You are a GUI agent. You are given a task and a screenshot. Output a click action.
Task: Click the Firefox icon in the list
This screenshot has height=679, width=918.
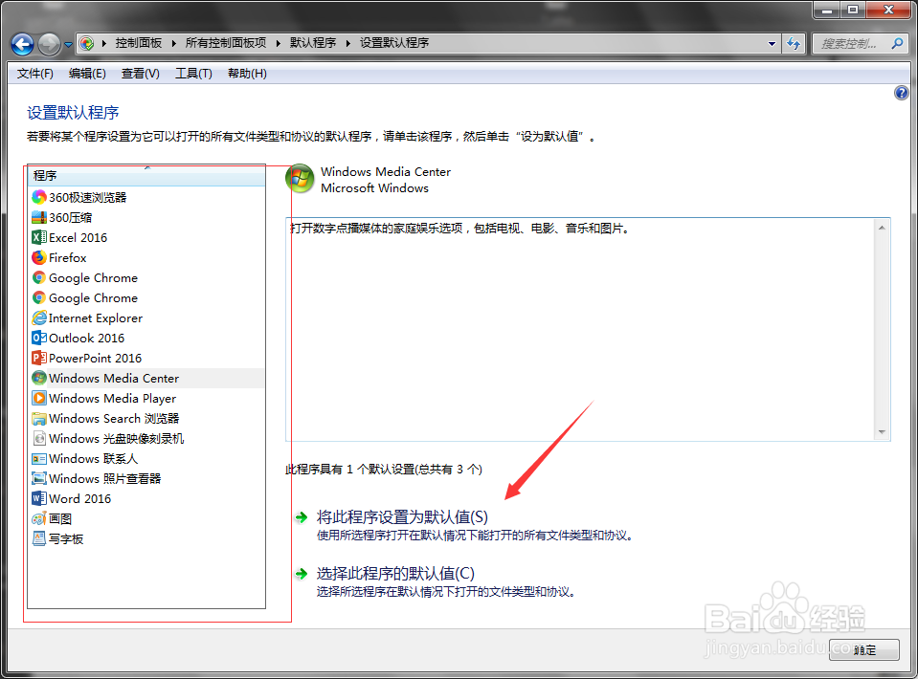[39, 257]
